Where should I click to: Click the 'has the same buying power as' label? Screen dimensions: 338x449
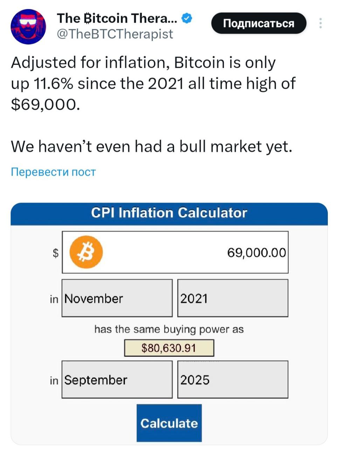pos(169,329)
